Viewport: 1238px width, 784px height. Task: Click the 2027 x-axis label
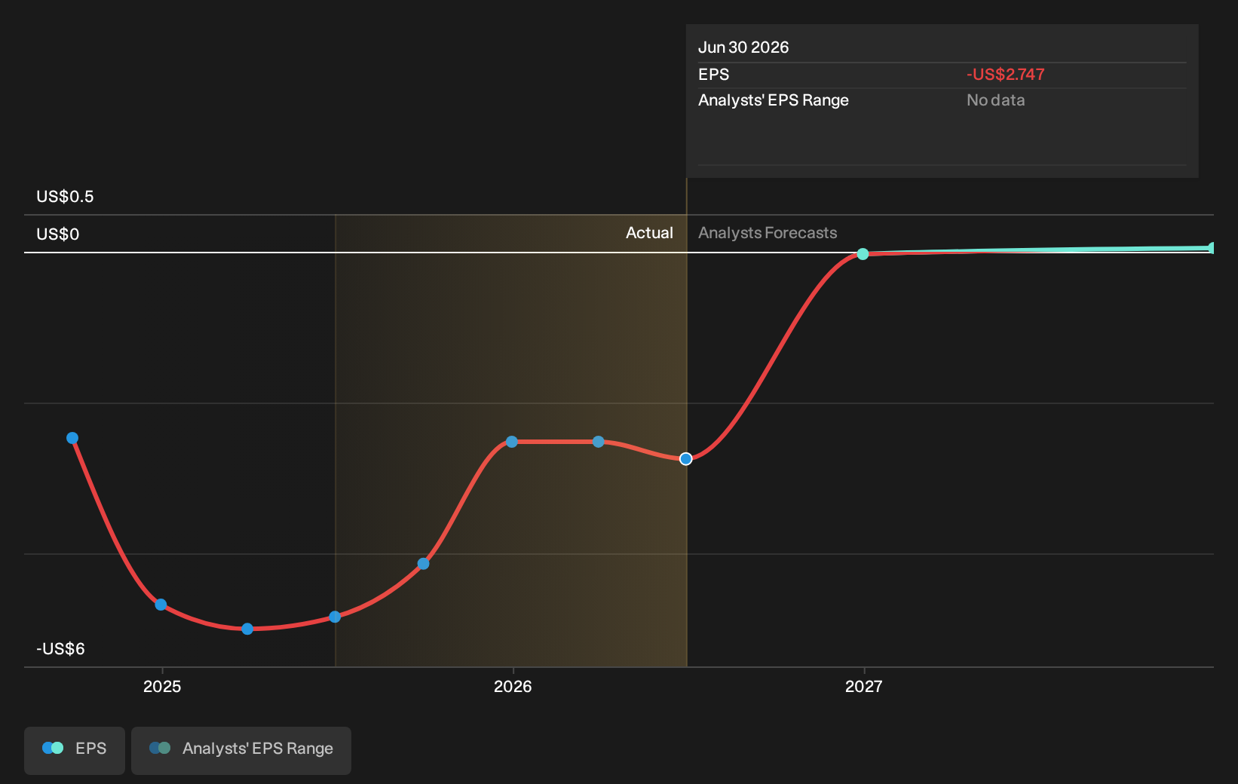tap(863, 686)
